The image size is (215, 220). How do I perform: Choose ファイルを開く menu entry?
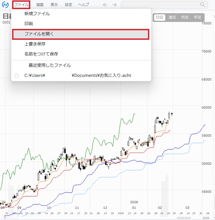coord(81,34)
